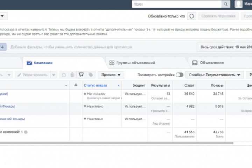Click the trash delete icon
Viewport: 252px width, 168px height.
[72, 75]
